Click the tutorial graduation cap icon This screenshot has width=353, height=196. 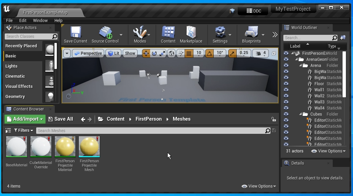(x=232, y=11)
